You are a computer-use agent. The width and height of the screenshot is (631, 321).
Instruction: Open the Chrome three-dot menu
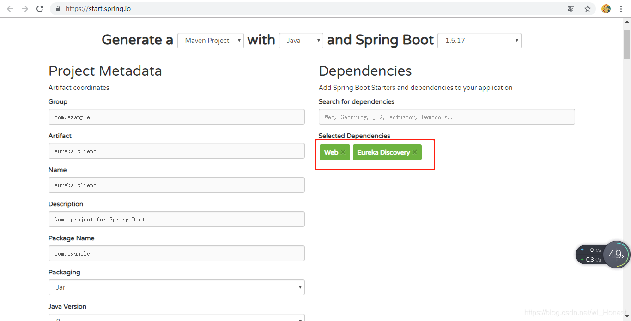pos(621,9)
